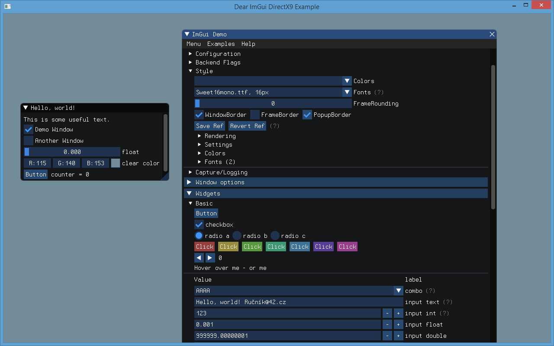554x346 pixels.
Task: Disable the PopupBorder checkbox
Action: (x=307, y=115)
